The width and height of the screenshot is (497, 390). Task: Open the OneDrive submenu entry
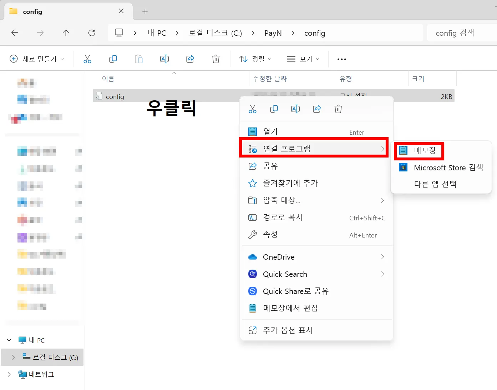pos(317,257)
